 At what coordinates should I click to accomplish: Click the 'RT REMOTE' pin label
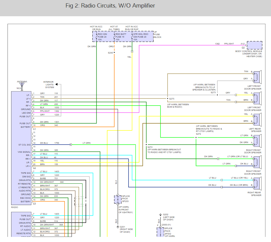click(24, 184)
